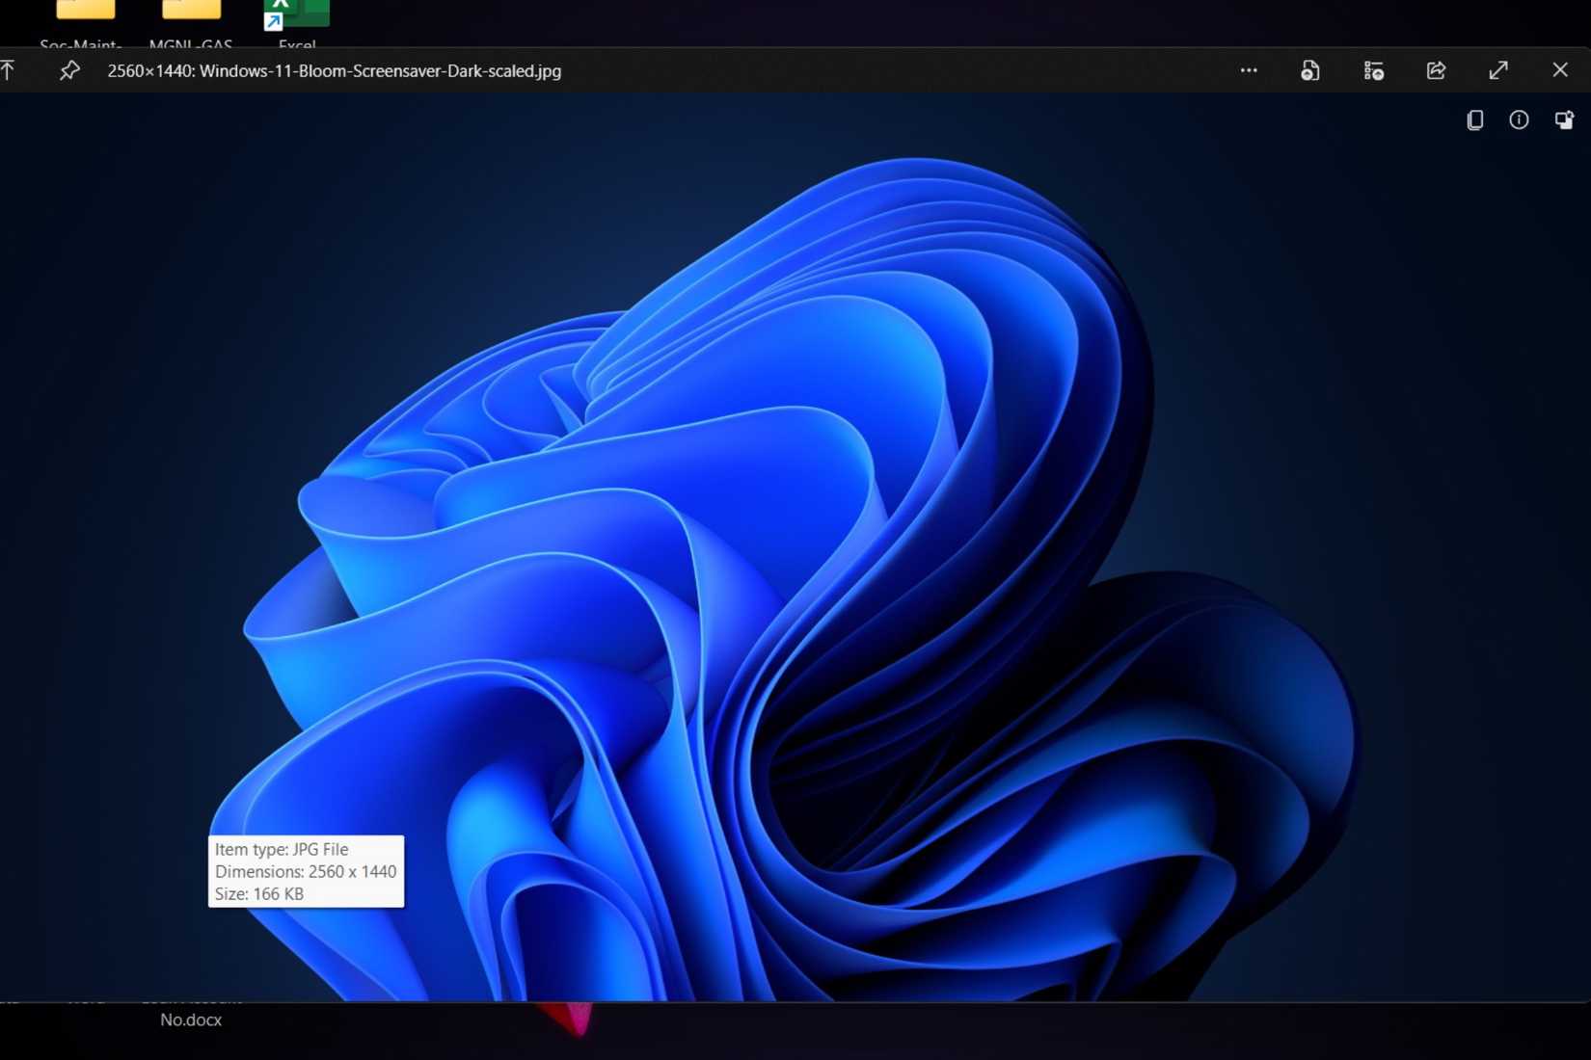Click the list-with-arrow toolbar icon
This screenshot has width=1591, height=1060.
click(x=1374, y=70)
